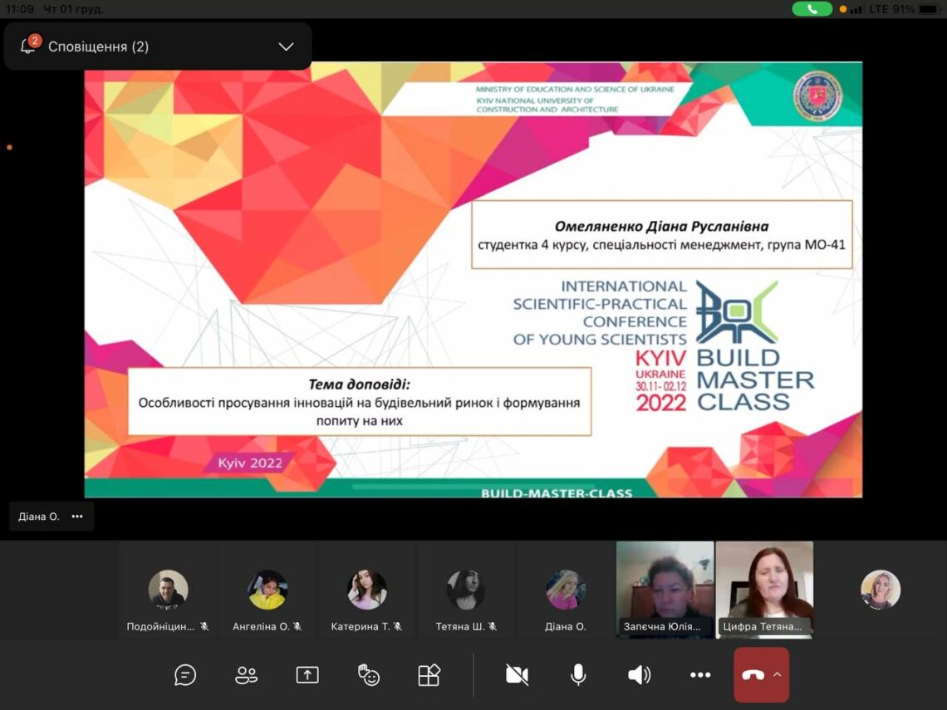Image resolution: width=947 pixels, height=710 pixels.
Task: Select participant Діана О. avatar in the strip
Action: click(x=566, y=590)
